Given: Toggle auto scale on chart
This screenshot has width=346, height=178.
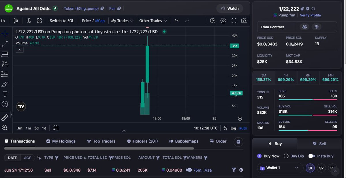Looking at the screenshot, I should point(243,128).
